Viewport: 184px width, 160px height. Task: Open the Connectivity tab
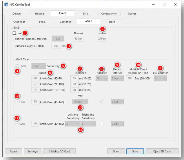point(109,14)
